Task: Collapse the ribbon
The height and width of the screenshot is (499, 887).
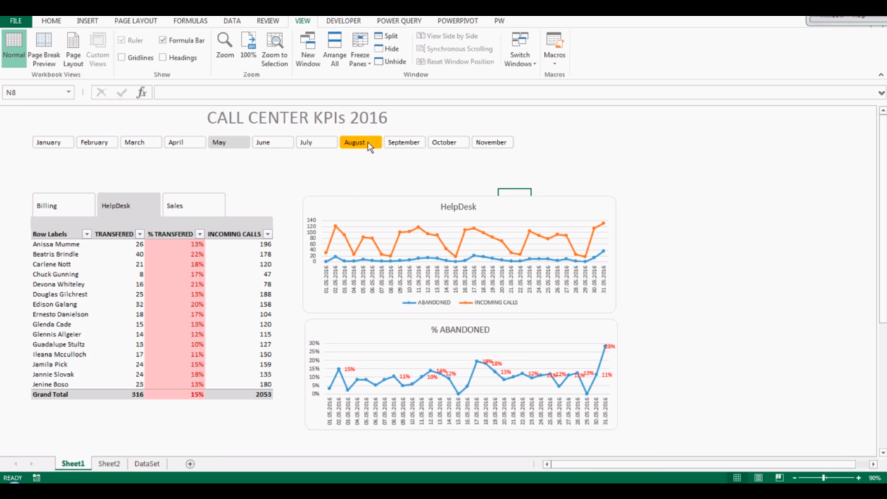Action: (x=881, y=75)
